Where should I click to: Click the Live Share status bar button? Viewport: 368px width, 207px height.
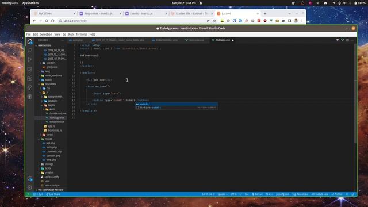(x=53, y=194)
